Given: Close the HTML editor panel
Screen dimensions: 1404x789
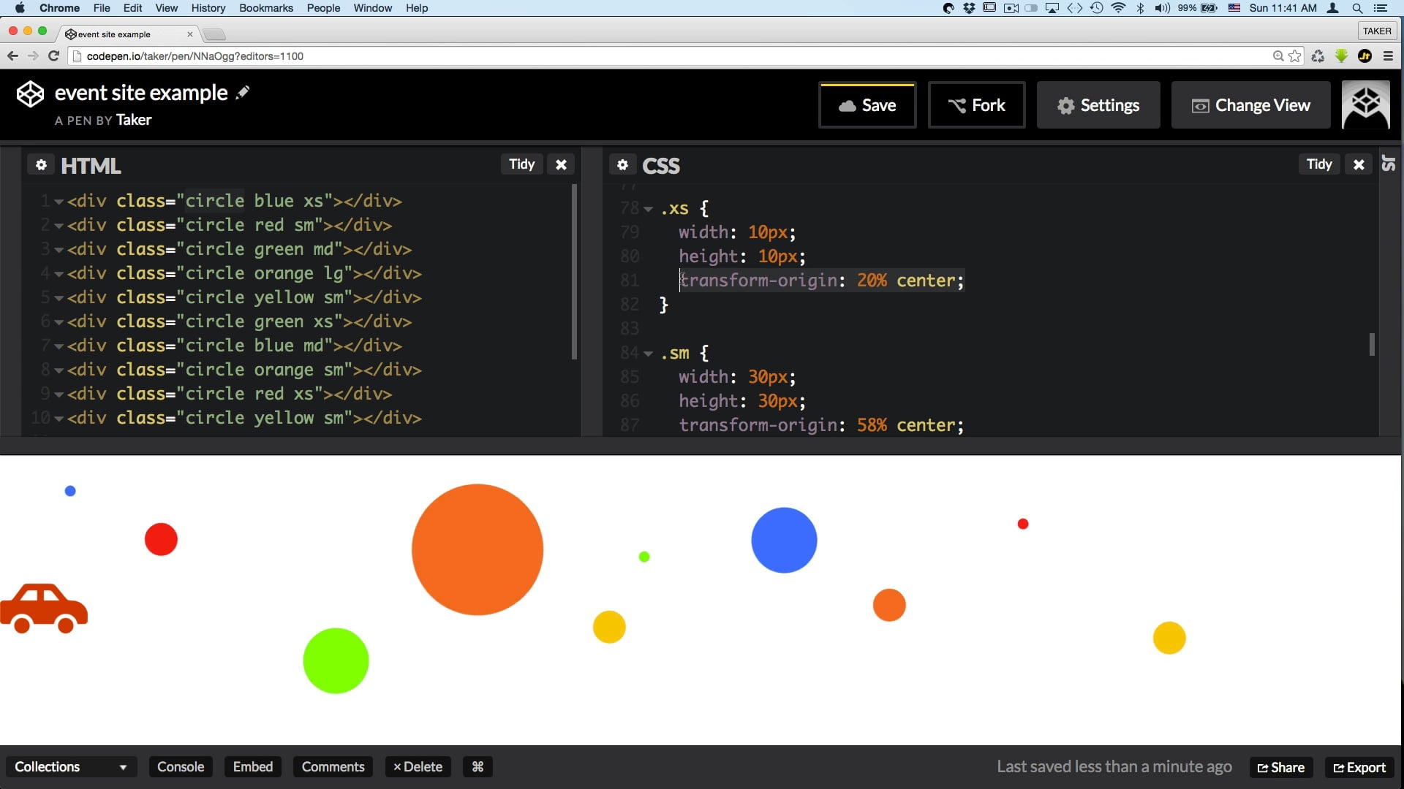Looking at the screenshot, I should (x=561, y=165).
